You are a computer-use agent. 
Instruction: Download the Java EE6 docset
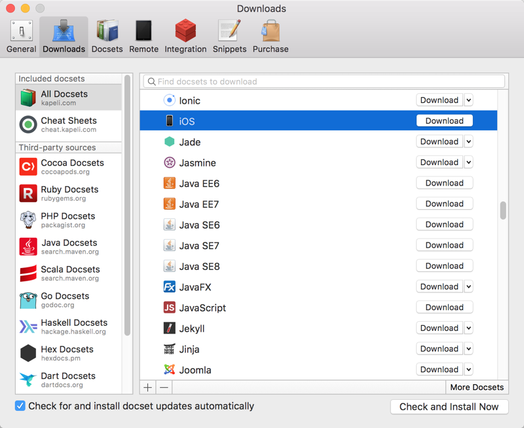[x=445, y=183]
